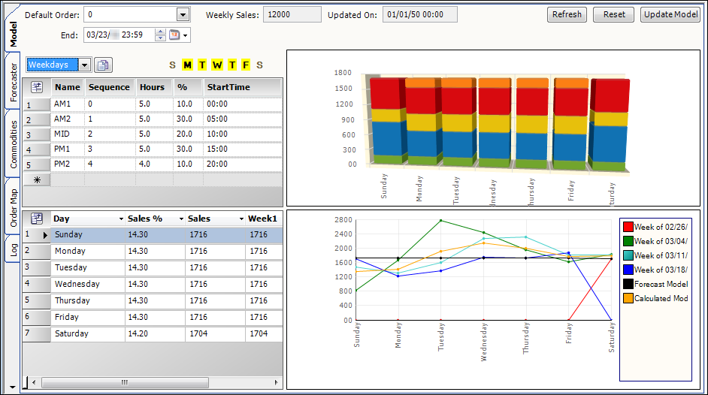Click the Weekly Sales field
Viewport: 708px width, 395px height.
pos(293,14)
